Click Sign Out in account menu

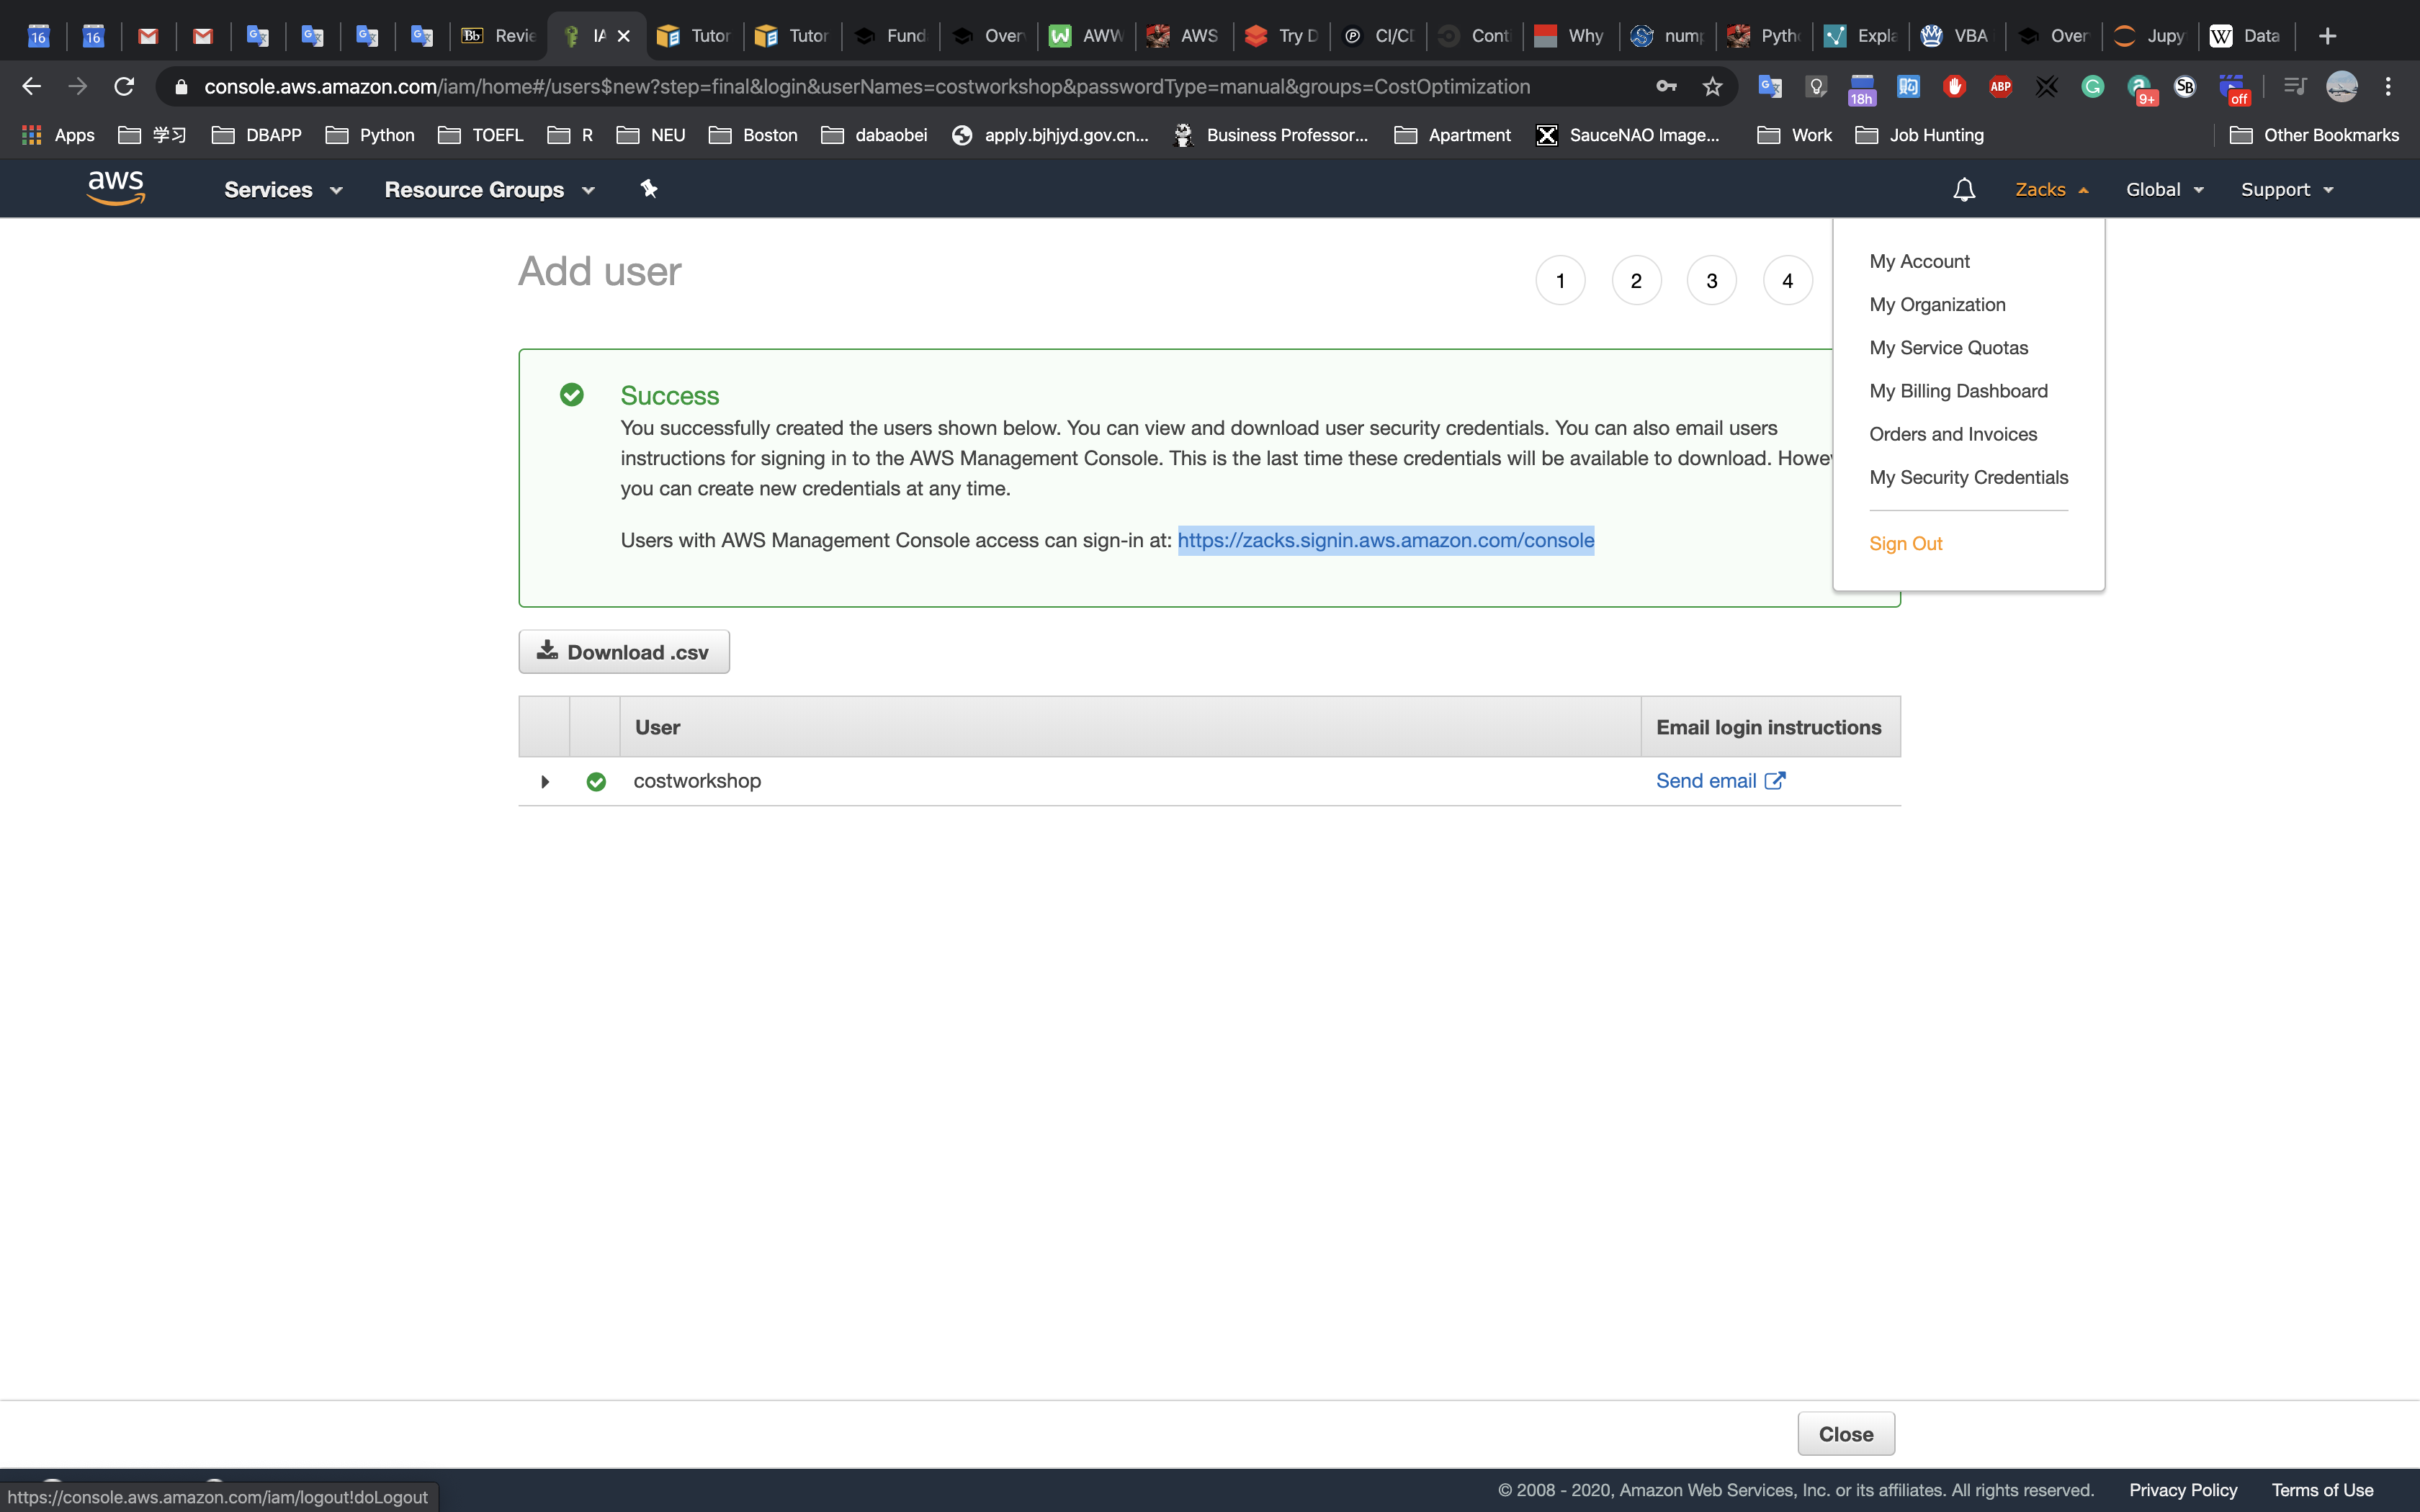click(1905, 544)
